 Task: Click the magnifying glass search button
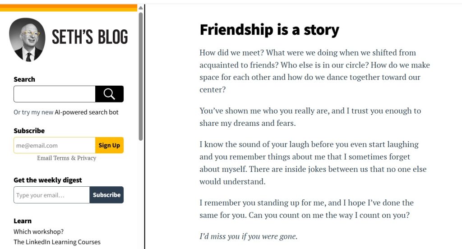pyautogui.click(x=109, y=94)
